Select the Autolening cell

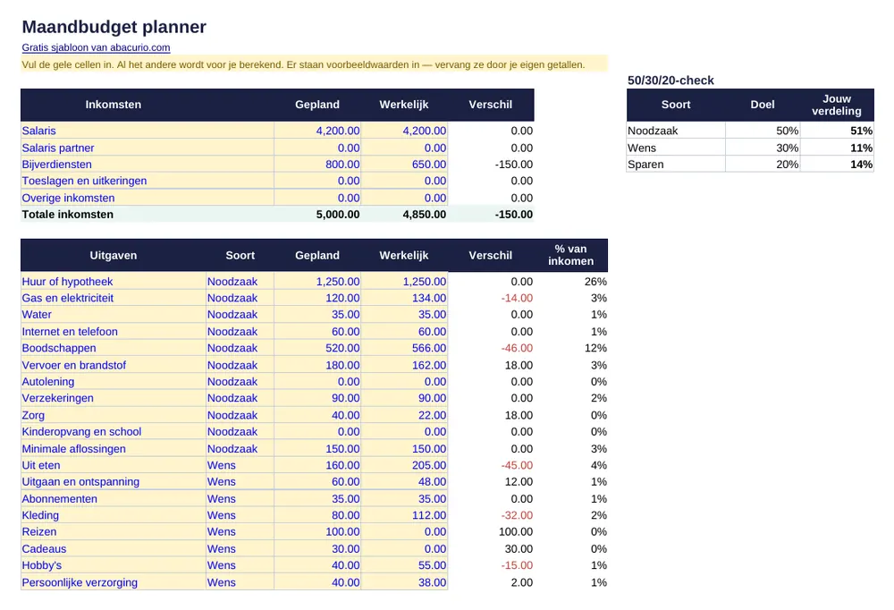pyautogui.click(x=114, y=382)
